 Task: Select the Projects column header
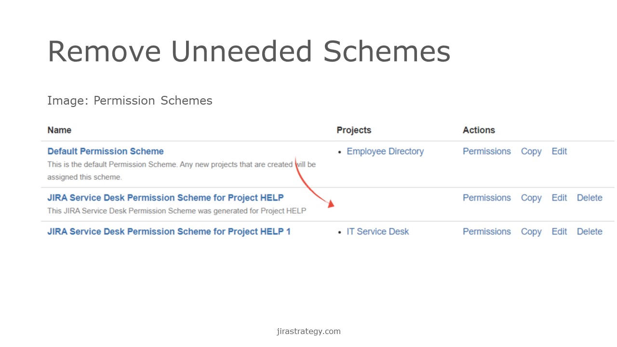click(x=354, y=130)
